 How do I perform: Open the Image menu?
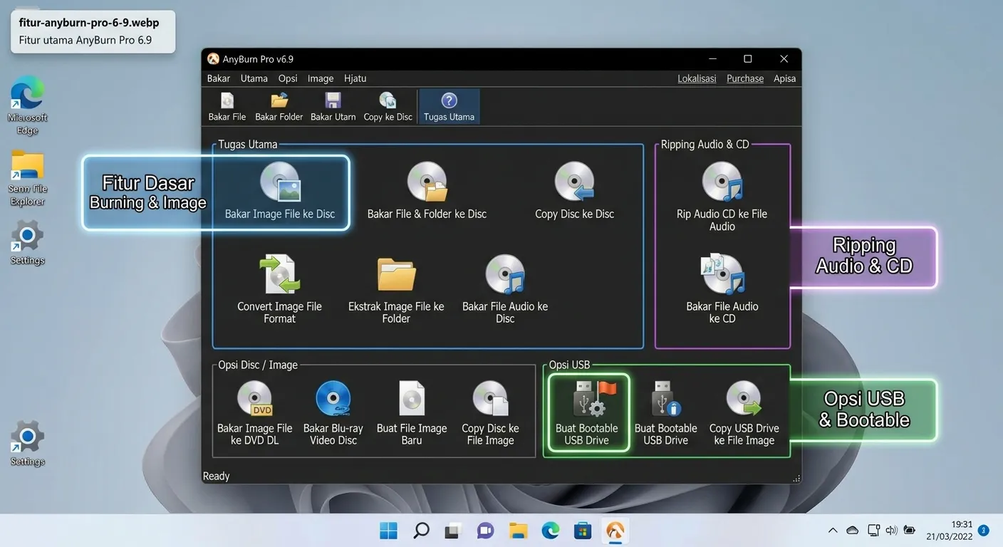coord(321,78)
